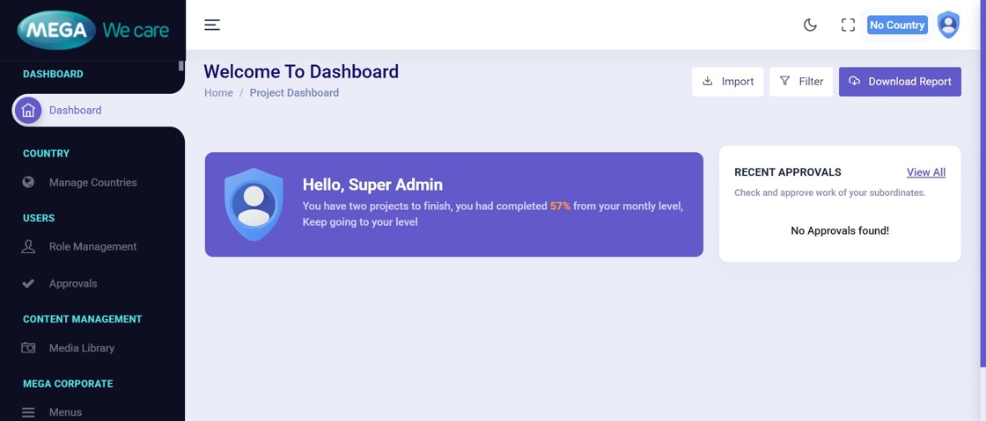Image resolution: width=986 pixels, height=421 pixels.
Task: Open the user profile avatar menu
Action: click(x=948, y=25)
